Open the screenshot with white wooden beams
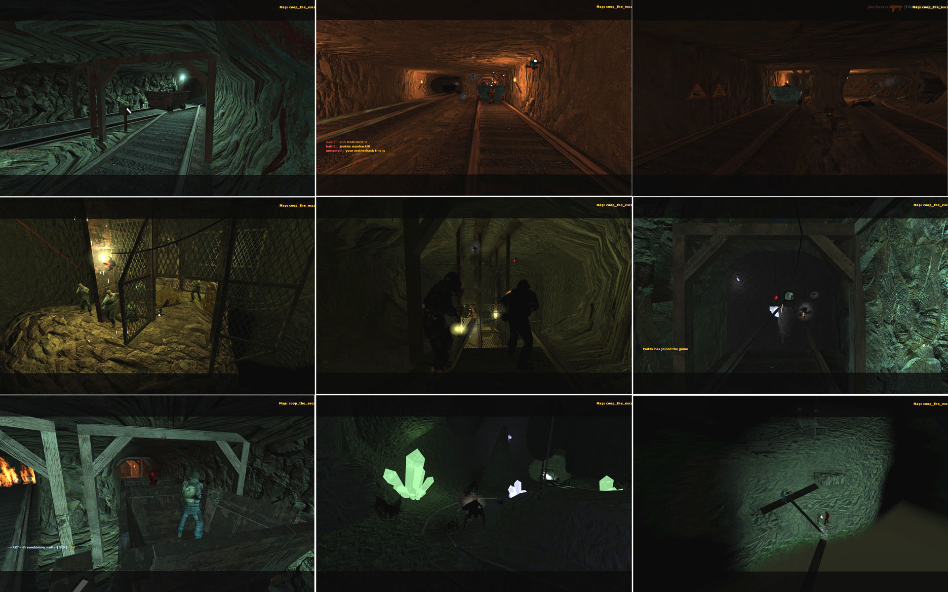The height and width of the screenshot is (592, 948). point(158,494)
